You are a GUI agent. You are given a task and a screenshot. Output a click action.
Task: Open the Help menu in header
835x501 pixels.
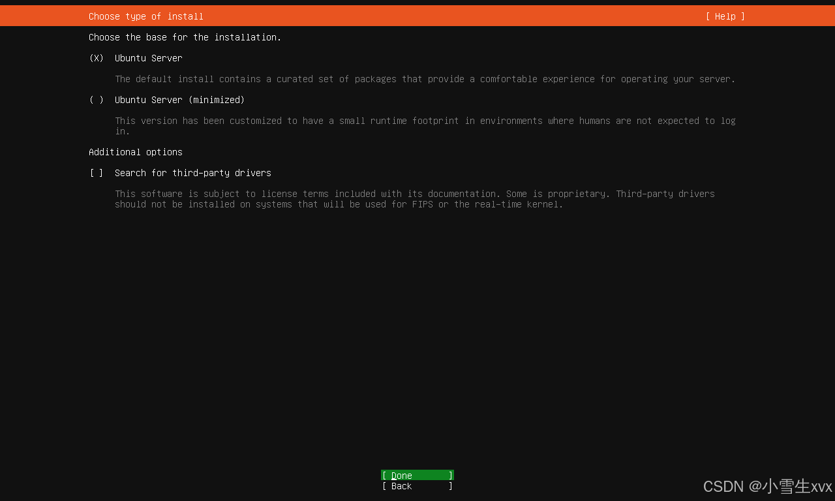tap(725, 16)
